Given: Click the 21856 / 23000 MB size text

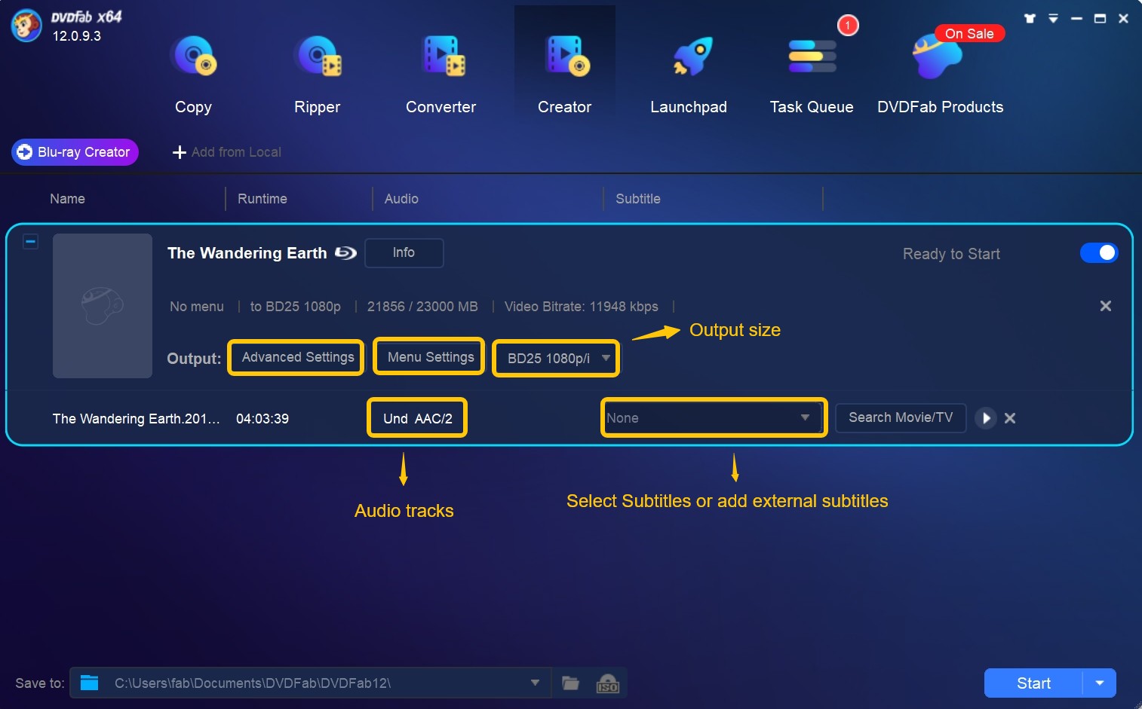Looking at the screenshot, I should pyautogui.click(x=422, y=307).
